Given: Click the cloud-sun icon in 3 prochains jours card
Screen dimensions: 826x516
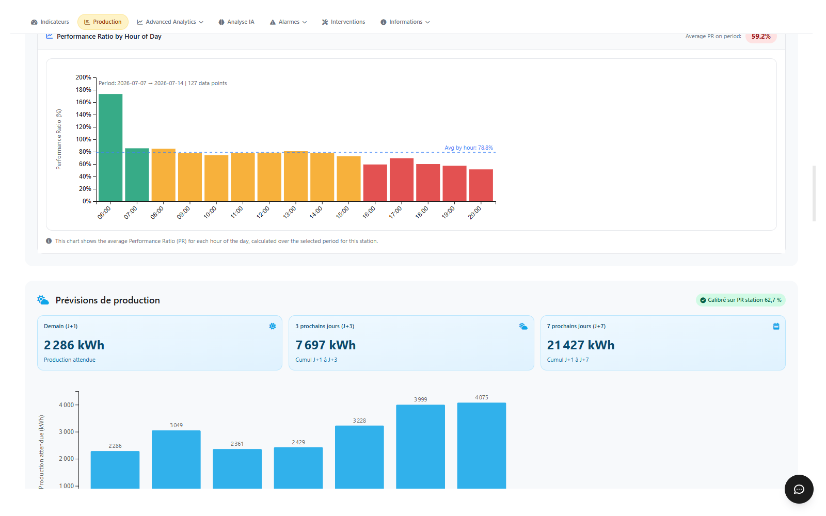Looking at the screenshot, I should click(x=523, y=326).
